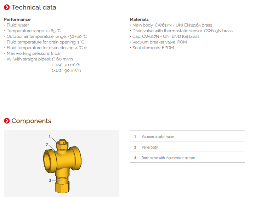The height and width of the screenshot is (197, 255).
Task: Click callout number 3 on the valve diagram
Action: pyautogui.click(x=50, y=180)
